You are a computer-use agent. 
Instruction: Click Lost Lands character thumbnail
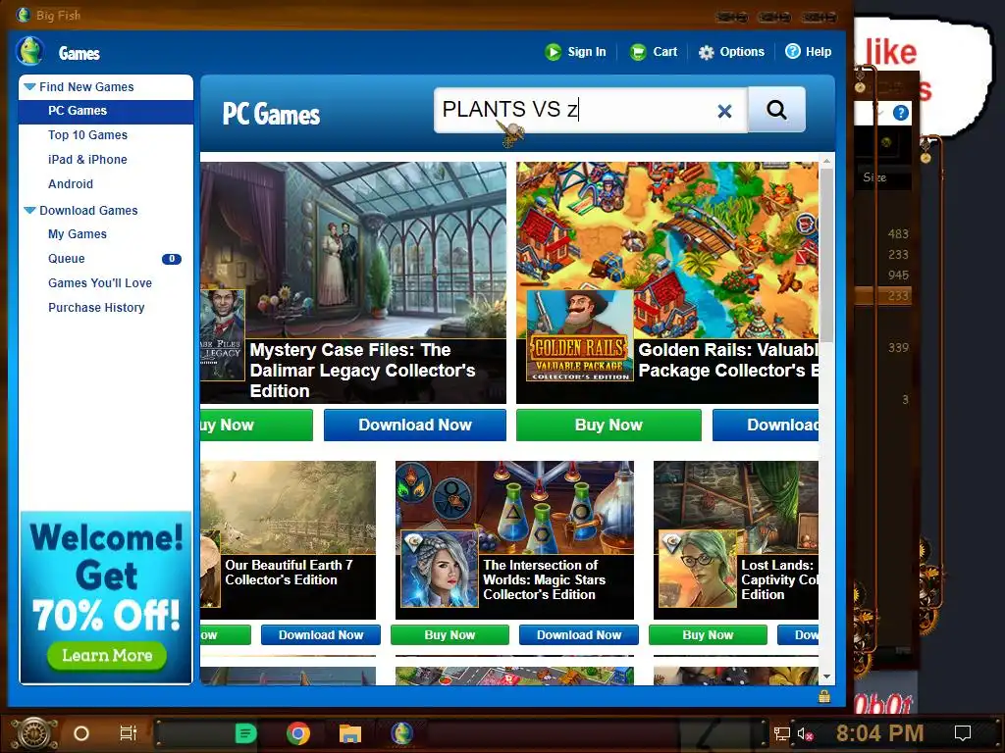coord(698,569)
